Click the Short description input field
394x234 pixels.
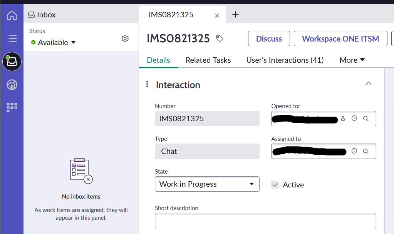(265, 221)
